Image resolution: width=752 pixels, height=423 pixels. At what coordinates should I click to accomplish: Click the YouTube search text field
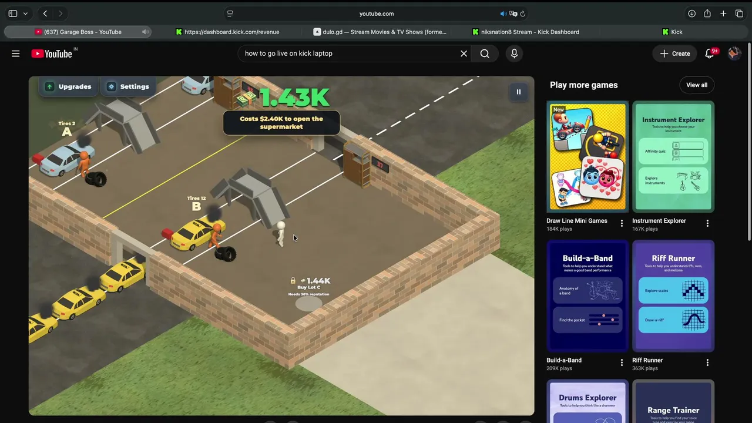[350, 53]
